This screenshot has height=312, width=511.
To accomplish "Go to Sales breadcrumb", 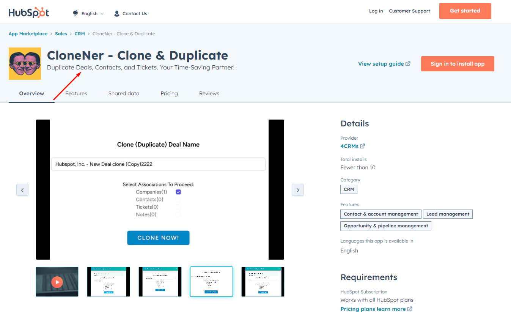I will point(61,34).
